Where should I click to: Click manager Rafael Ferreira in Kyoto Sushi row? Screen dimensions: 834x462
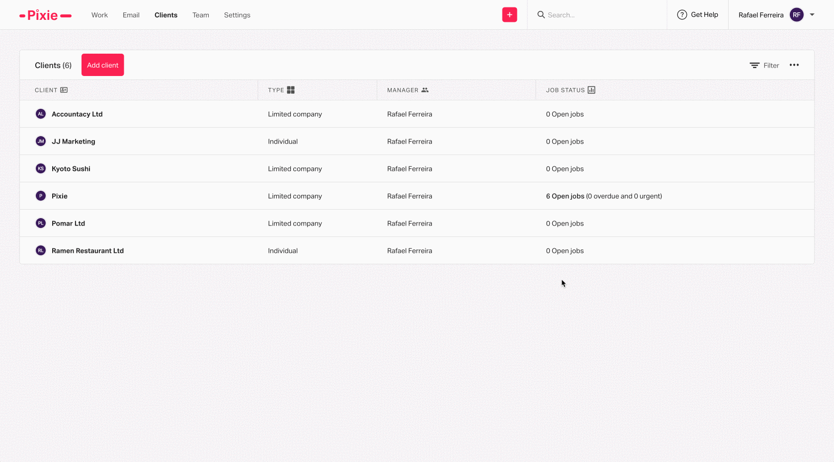pos(410,169)
